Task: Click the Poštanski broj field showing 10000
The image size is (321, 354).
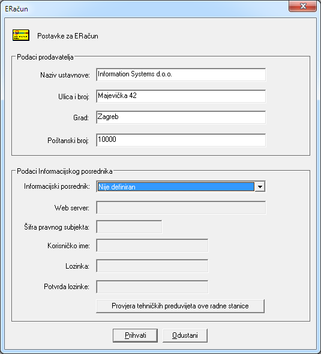Action: coord(181,140)
